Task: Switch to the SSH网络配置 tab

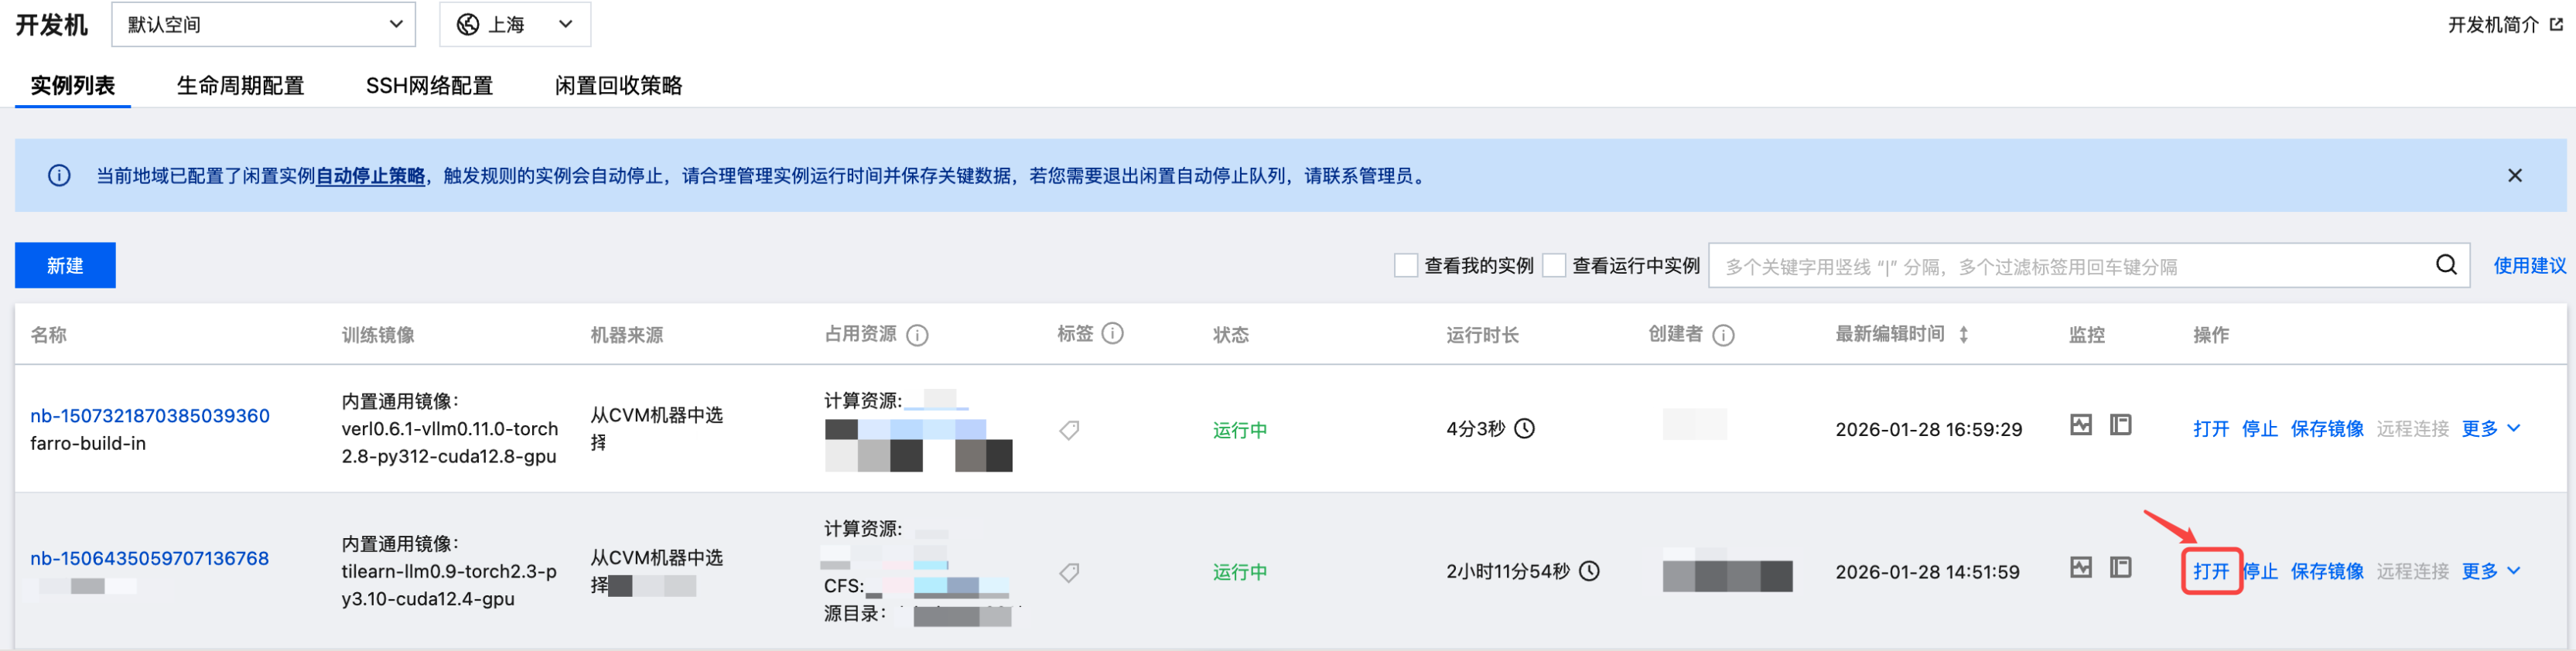Action: tap(429, 86)
